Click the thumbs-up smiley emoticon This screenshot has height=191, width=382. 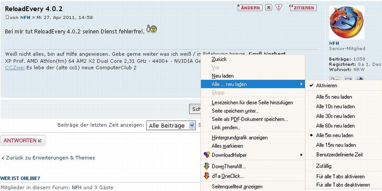point(151,29)
